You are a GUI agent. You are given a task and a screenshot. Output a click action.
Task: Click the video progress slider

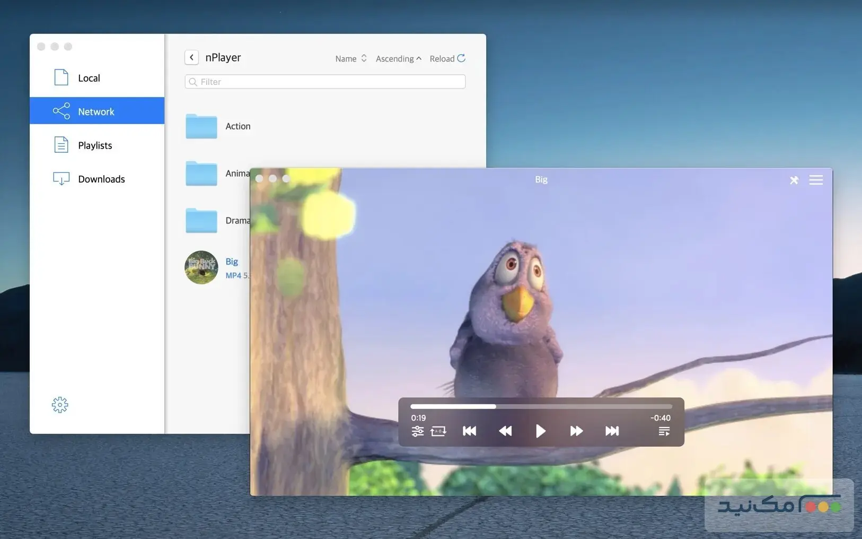point(541,406)
